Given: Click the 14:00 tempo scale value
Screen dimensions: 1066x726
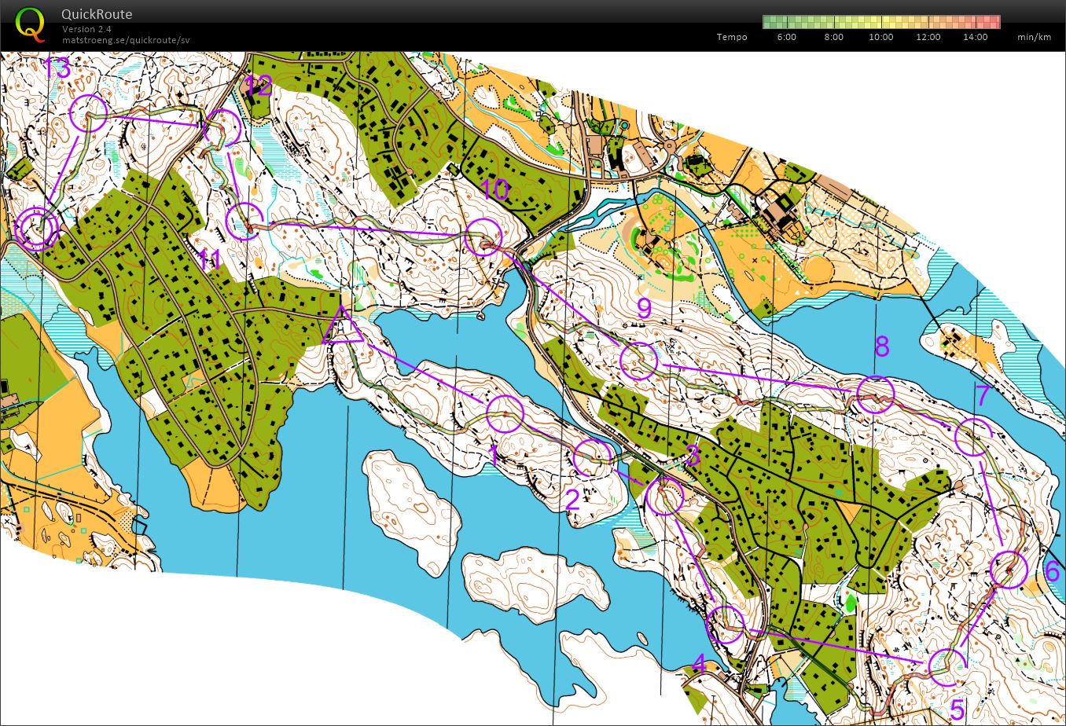Looking at the screenshot, I should [x=975, y=37].
